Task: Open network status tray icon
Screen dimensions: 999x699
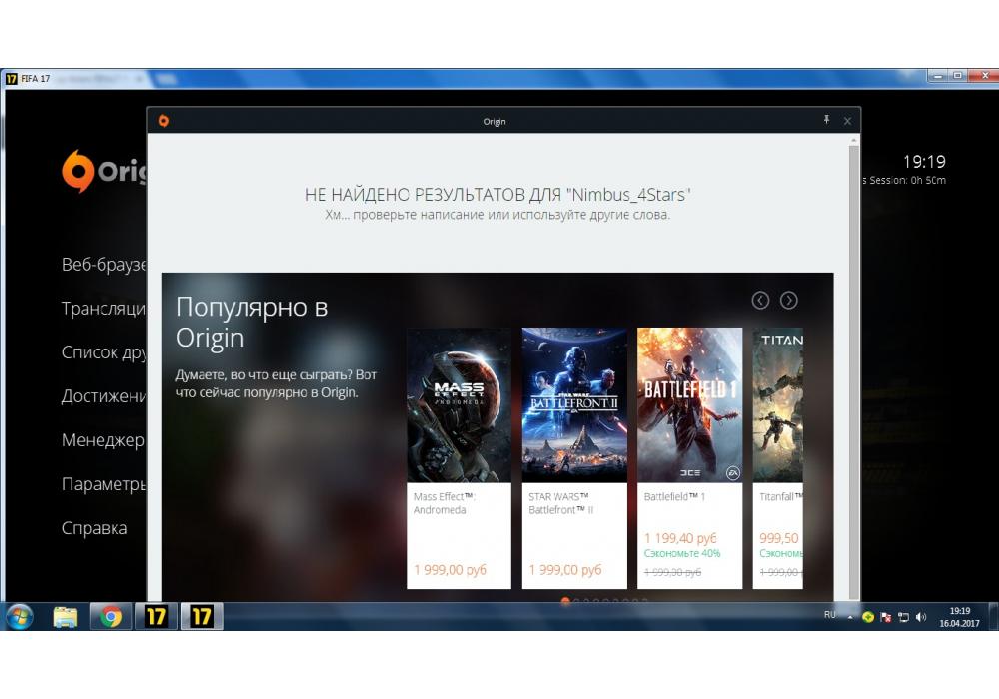Action: [x=903, y=617]
